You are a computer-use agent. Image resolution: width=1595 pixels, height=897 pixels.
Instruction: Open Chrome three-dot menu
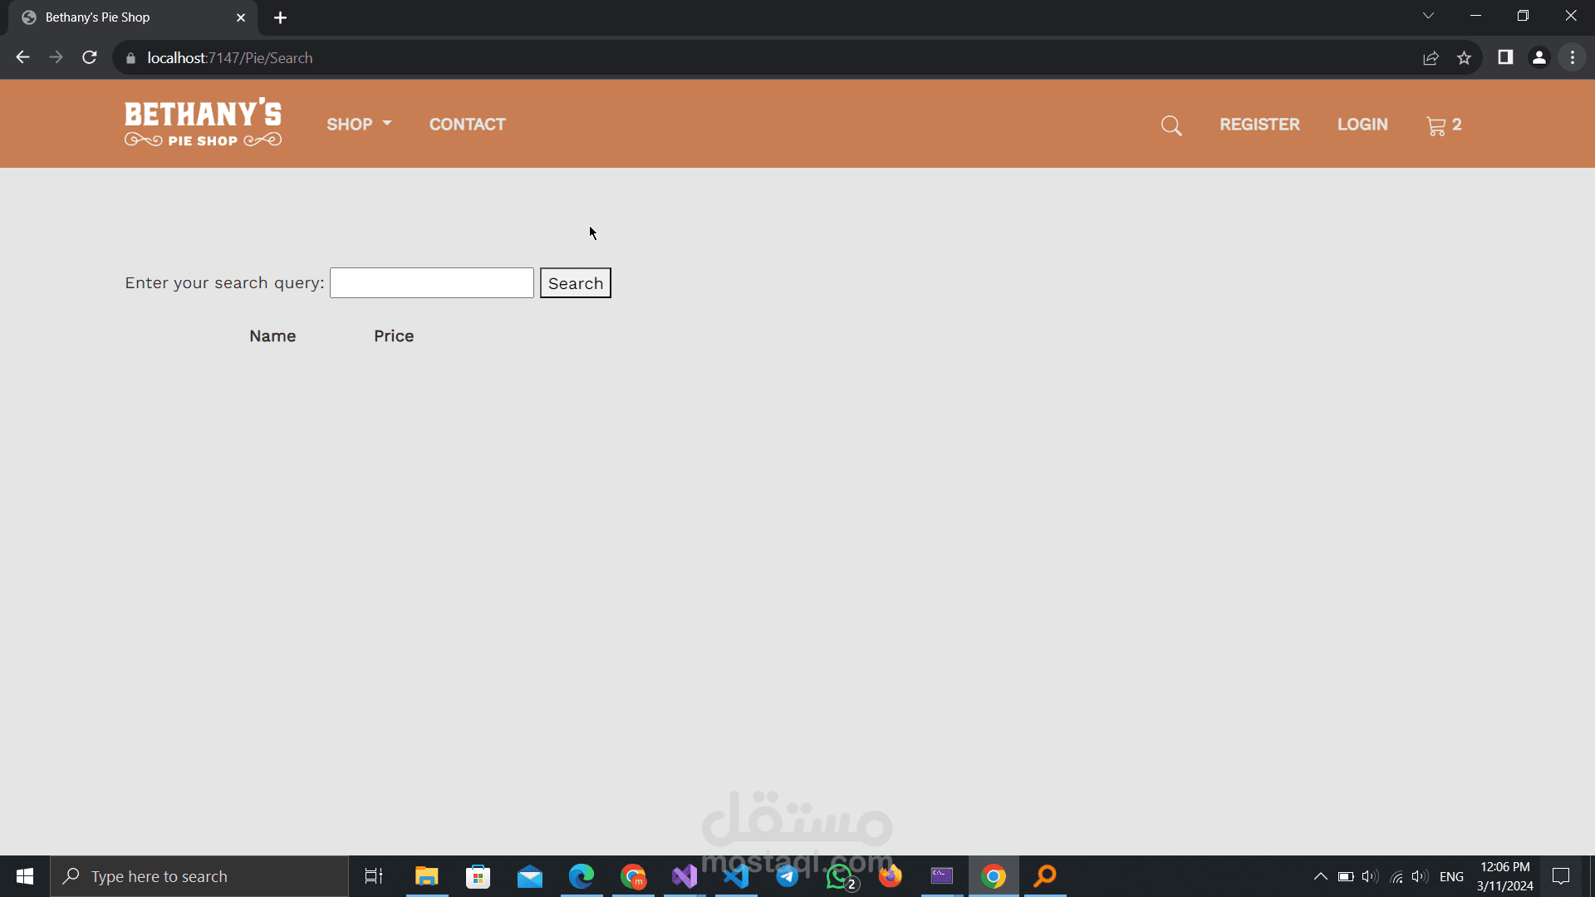(x=1573, y=58)
